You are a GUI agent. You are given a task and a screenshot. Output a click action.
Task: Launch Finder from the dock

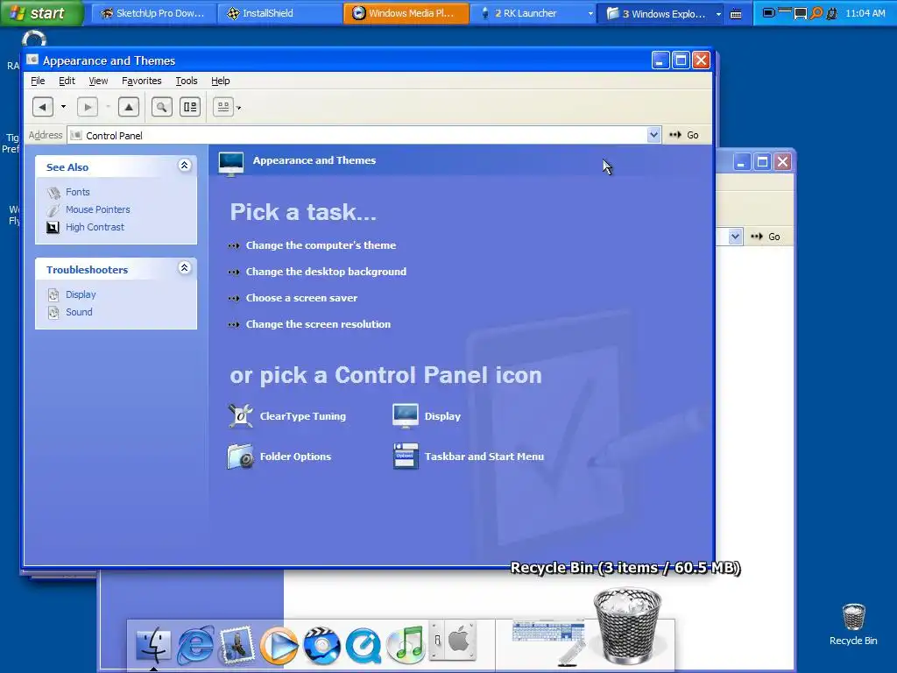tap(152, 645)
